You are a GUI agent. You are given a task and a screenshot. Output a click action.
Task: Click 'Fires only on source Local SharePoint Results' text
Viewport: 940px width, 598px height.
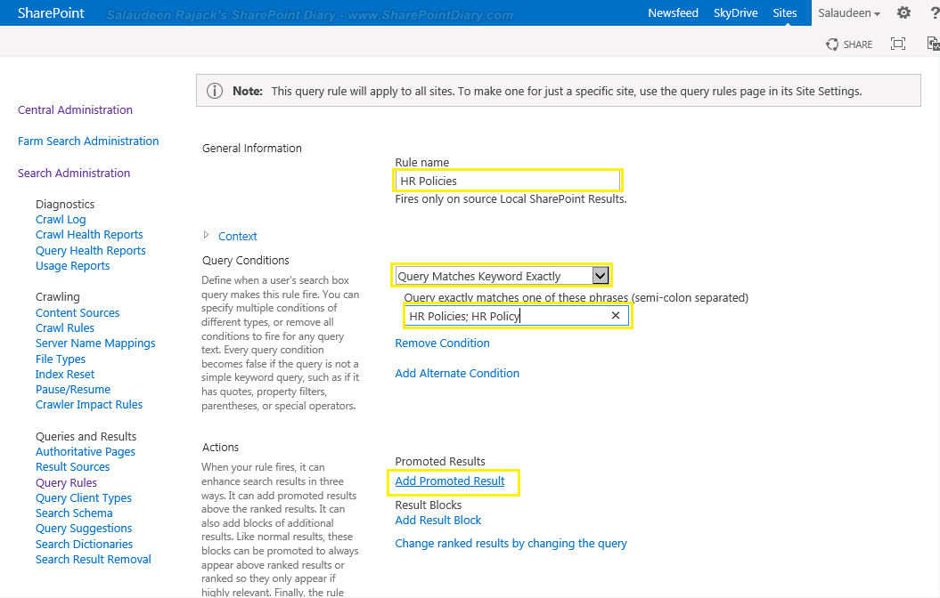pyautogui.click(x=511, y=198)
